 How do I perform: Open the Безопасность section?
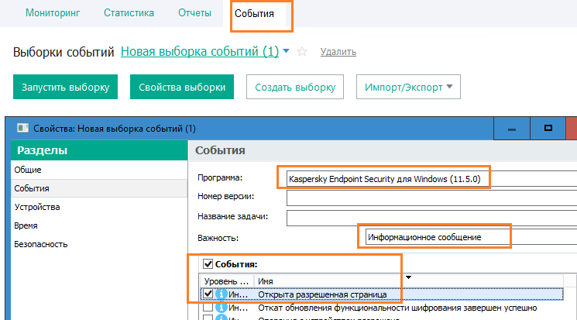[99, 244]
